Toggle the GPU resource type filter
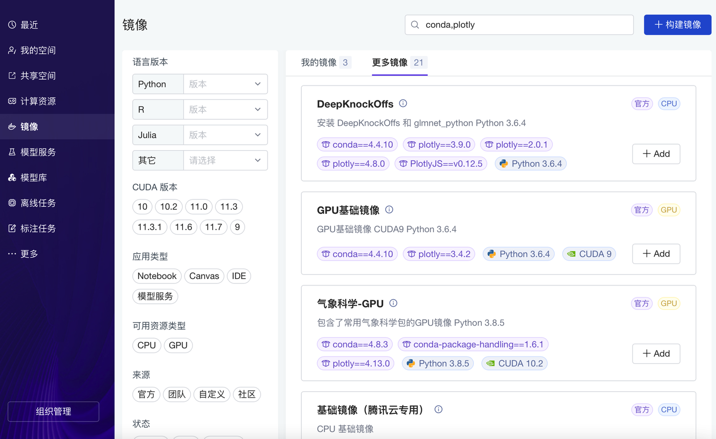The image size is (716, 439). (178, 345)
